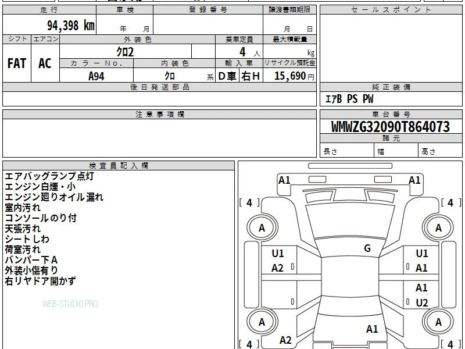The image size is (465, 349).
Task: Click the rear-right wheel circle marked A
Action: coord(439,322)
